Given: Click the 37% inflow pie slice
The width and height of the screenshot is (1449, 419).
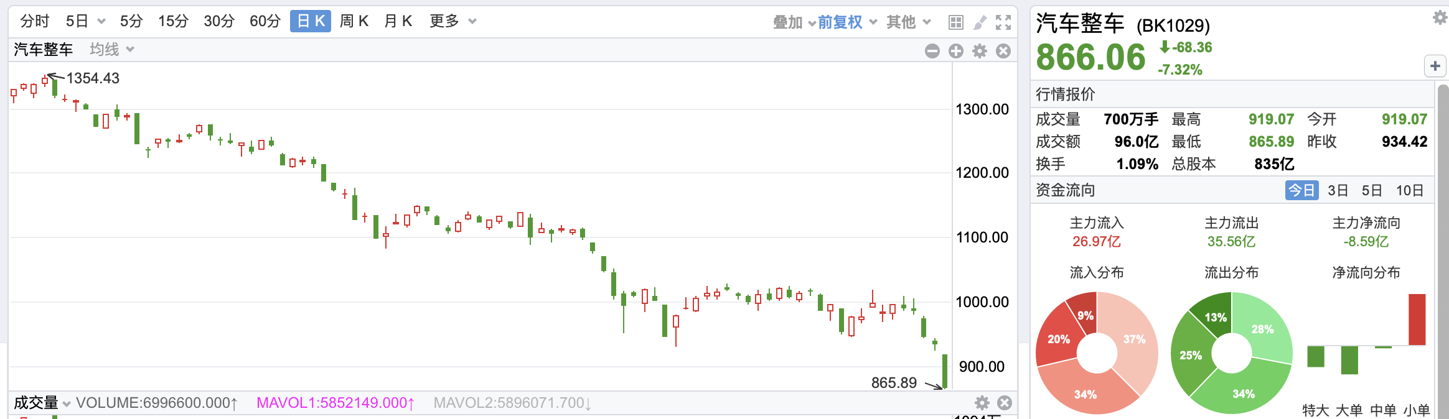Looking at the screenshot, I should pyautogui.click(x=1134, y=339).
